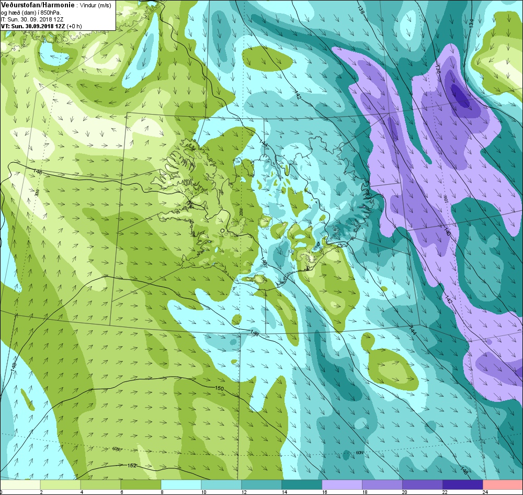Screen dimensions: 523x495
Task: Pick the medium green 4–6 m/s legend swatch
Action: point(101,485)
